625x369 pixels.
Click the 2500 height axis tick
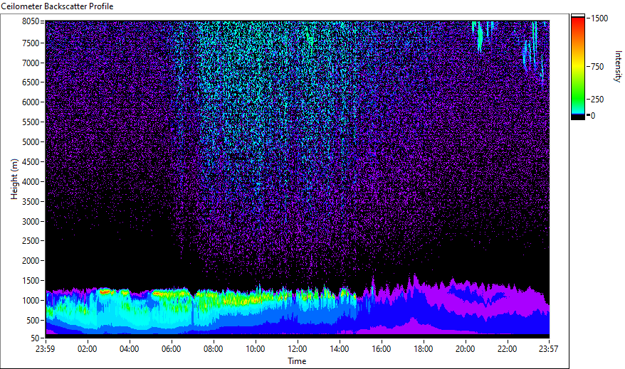click(x=31, y=241)
